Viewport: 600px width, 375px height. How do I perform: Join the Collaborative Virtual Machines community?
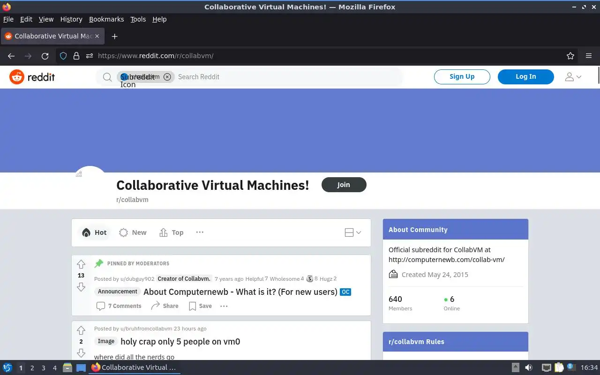click(x=344, y=185)
